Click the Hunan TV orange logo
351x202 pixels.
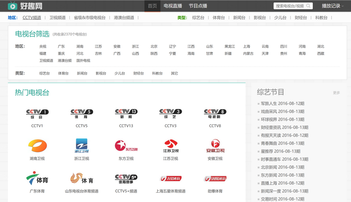(x=37, y=146)
